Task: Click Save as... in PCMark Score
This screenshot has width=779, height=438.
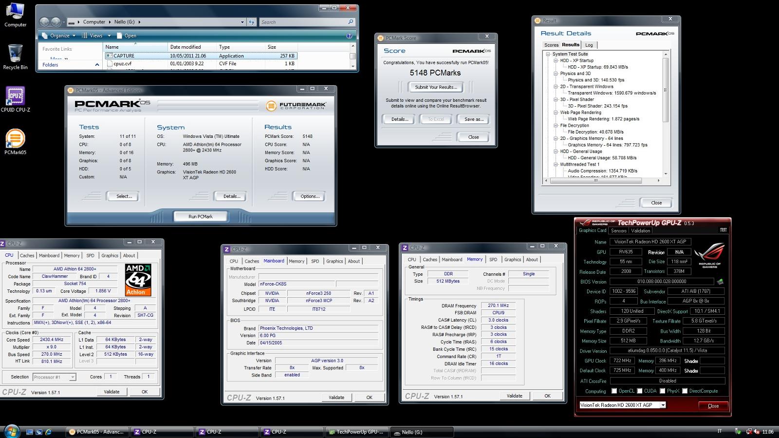Action: (x=474, y=119)
